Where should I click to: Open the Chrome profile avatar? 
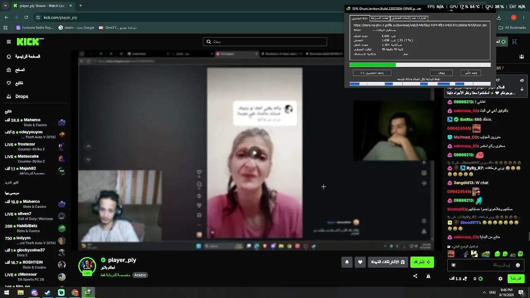(x=513, y=17)
